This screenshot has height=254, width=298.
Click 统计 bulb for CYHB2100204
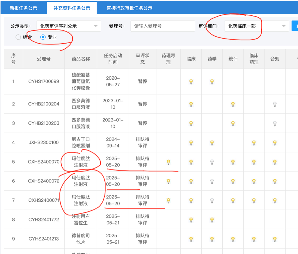(x=233, y=104)
